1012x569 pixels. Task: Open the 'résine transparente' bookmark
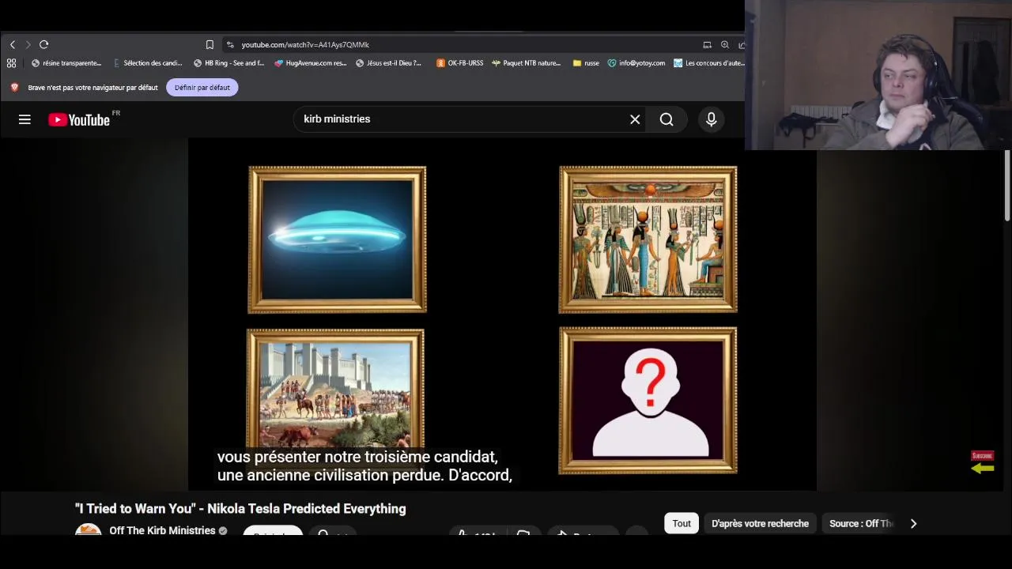click(x=66, y=63)
